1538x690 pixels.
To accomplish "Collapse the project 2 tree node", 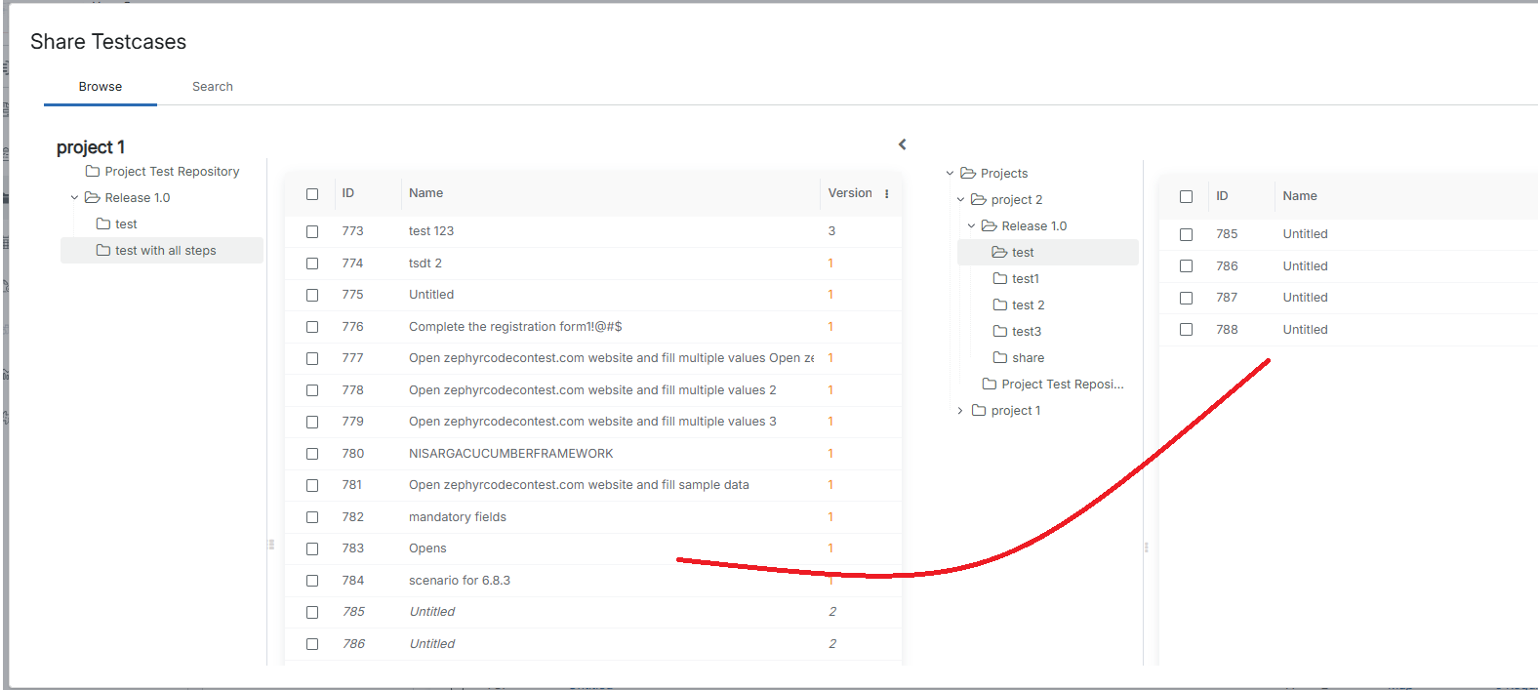I will 960,200.
